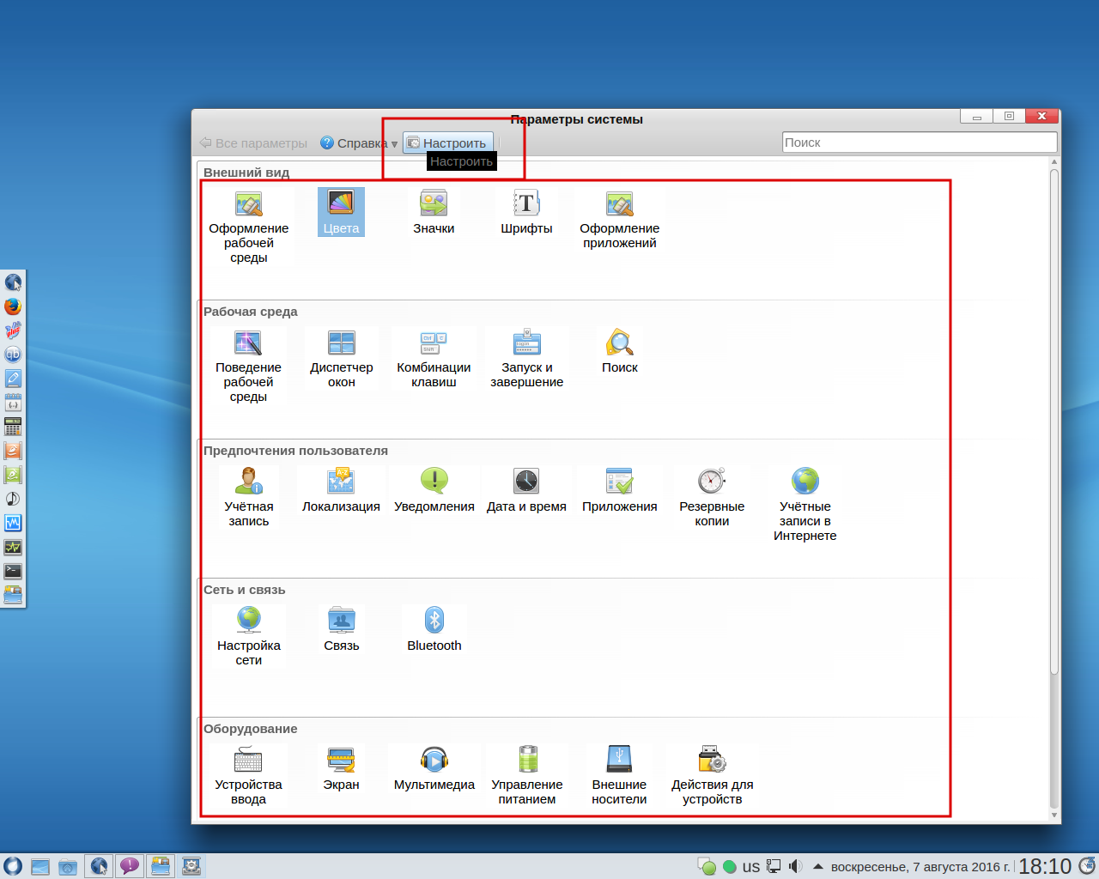Launch Firefox from the left side panel

click(x=13, y=306)
